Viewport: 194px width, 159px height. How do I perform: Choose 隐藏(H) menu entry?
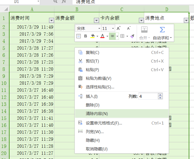tap(122, 140)
